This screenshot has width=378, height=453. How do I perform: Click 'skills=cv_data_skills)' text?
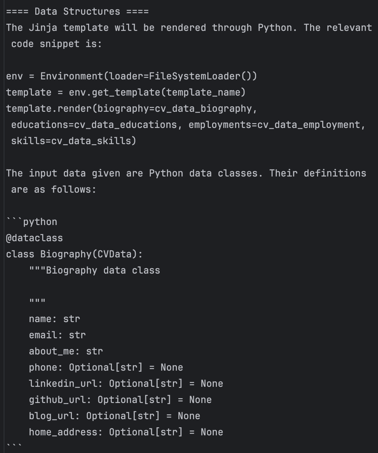point(74,141)
